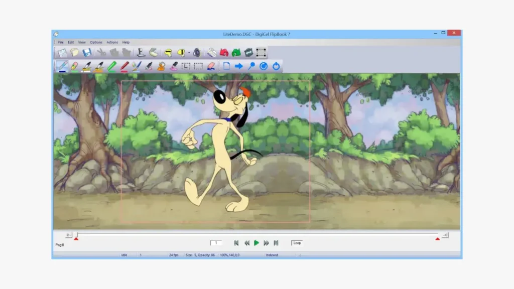514x289 pixels.
Task: Play the animation with the green arrow
Action: (256, 243)
